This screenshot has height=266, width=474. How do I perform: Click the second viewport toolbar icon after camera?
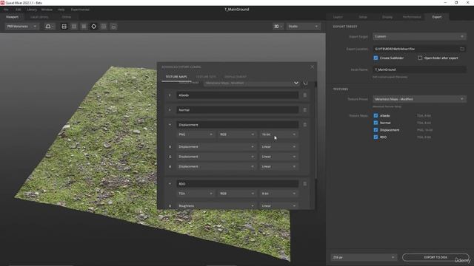click(74, 27)
